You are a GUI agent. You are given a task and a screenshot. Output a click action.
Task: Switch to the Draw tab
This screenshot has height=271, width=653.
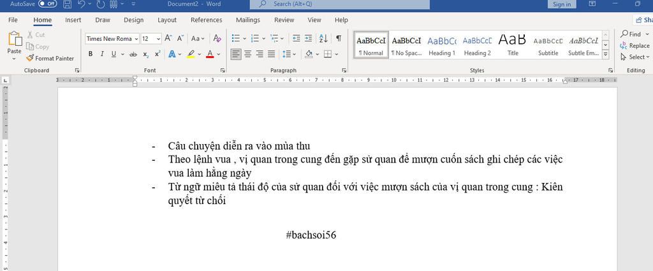click(103, 20)
